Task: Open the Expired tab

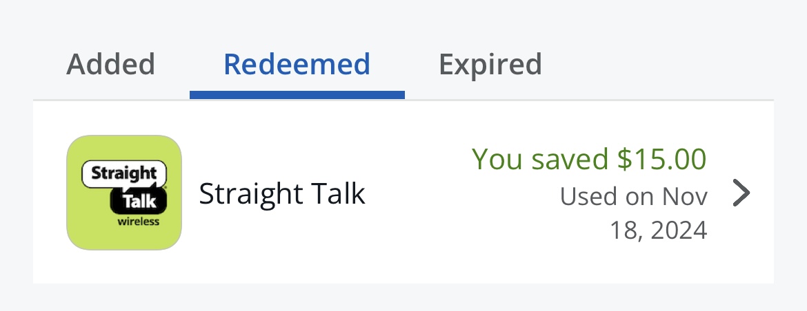Action: [x=490, y=65]
